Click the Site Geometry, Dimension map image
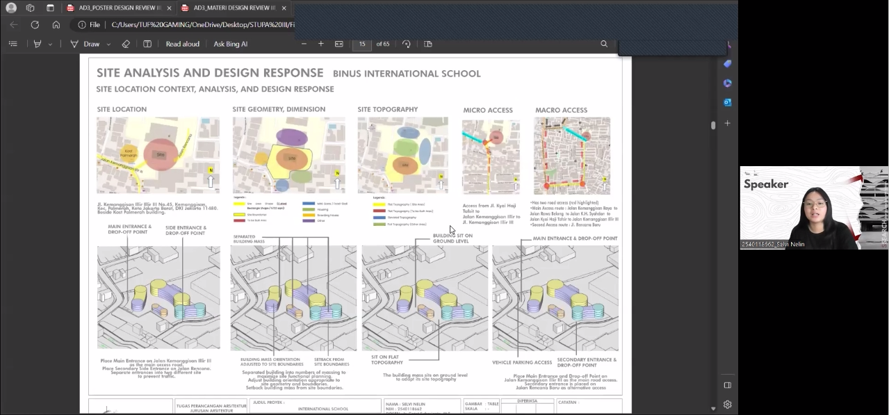The image size is (889, 415). point(288,154)
